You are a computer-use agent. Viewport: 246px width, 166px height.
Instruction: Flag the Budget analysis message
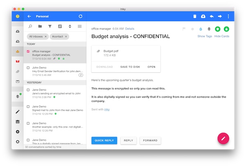[184, 29]
